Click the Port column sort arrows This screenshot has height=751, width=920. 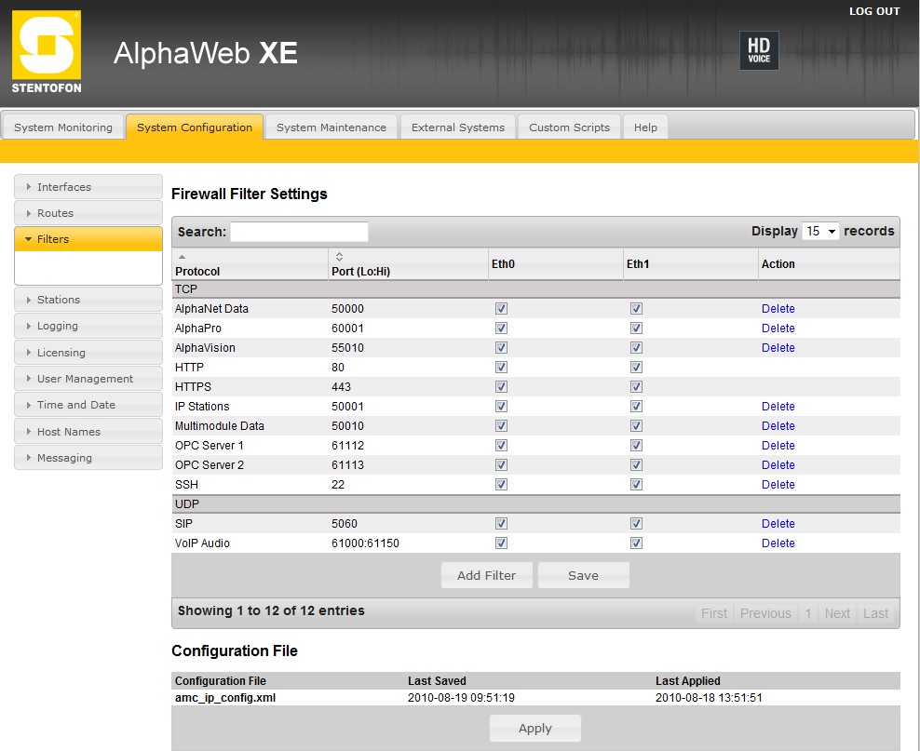click(x=339, y=256)
